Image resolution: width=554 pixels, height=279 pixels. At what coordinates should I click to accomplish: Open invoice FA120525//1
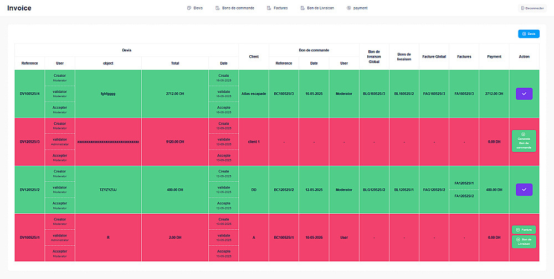464,183
